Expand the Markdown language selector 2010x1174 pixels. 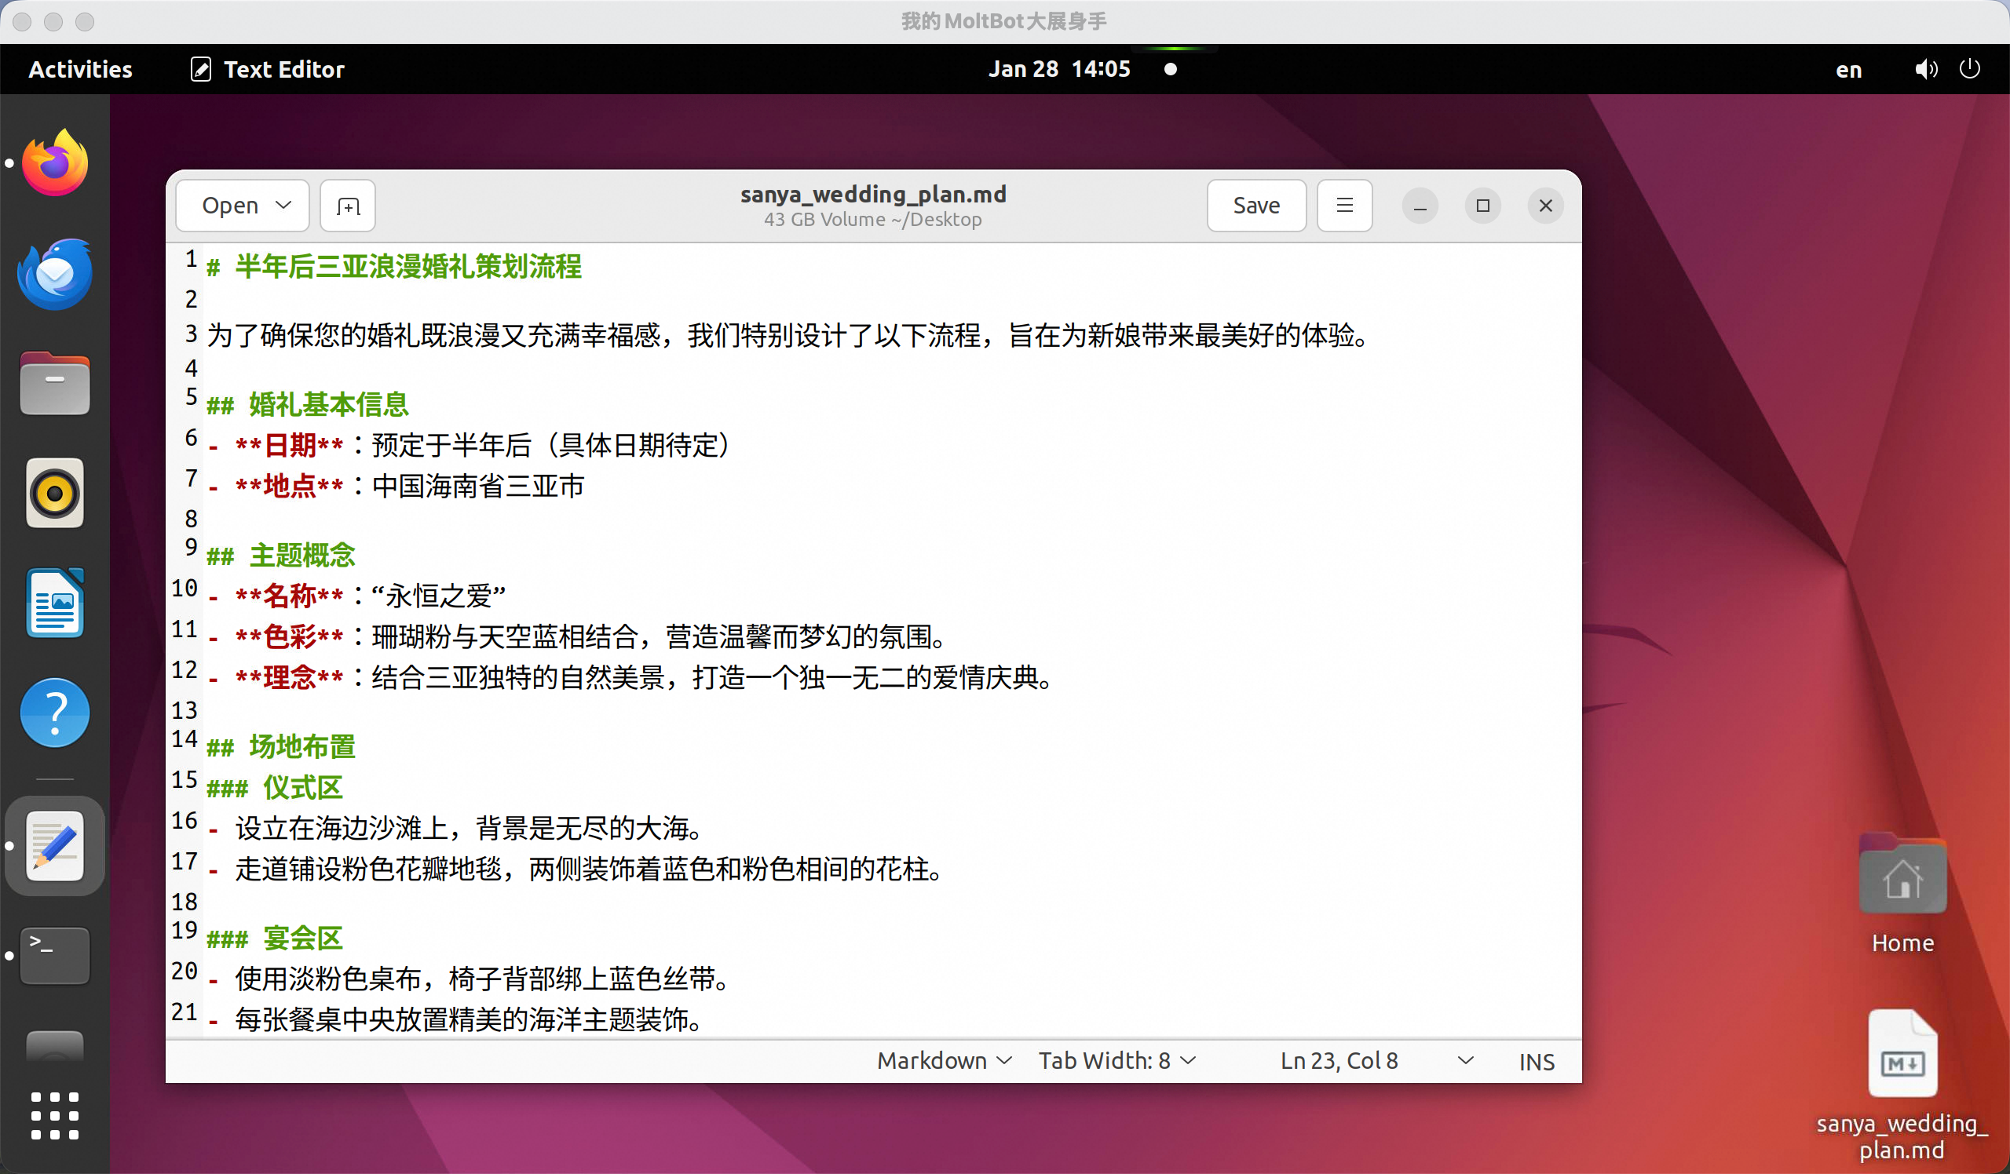pos(945,1061)
